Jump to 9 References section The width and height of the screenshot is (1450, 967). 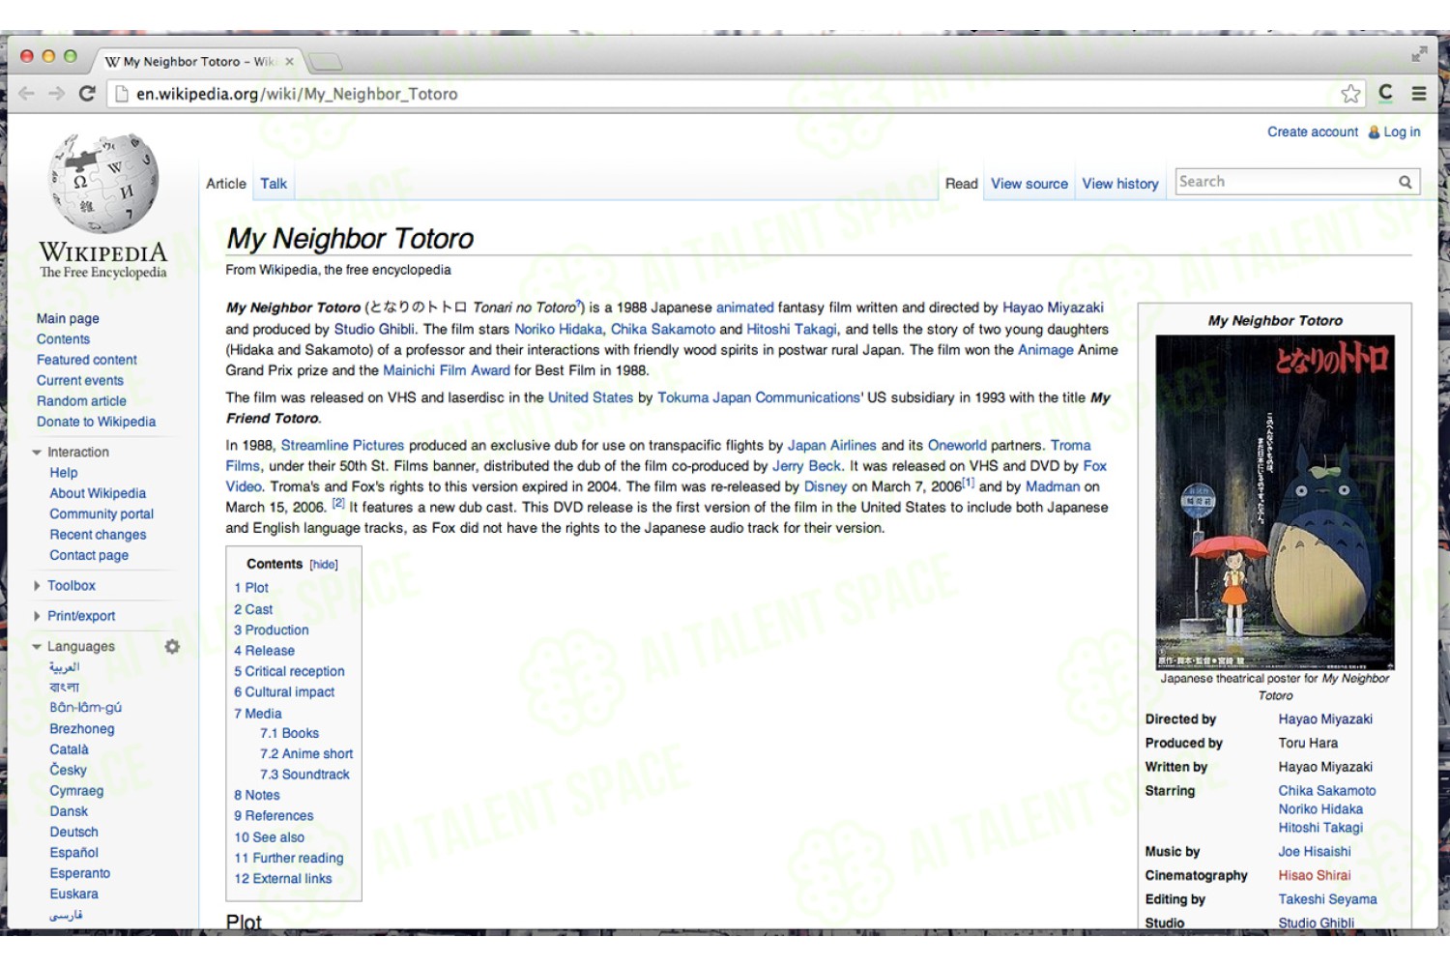274,816
